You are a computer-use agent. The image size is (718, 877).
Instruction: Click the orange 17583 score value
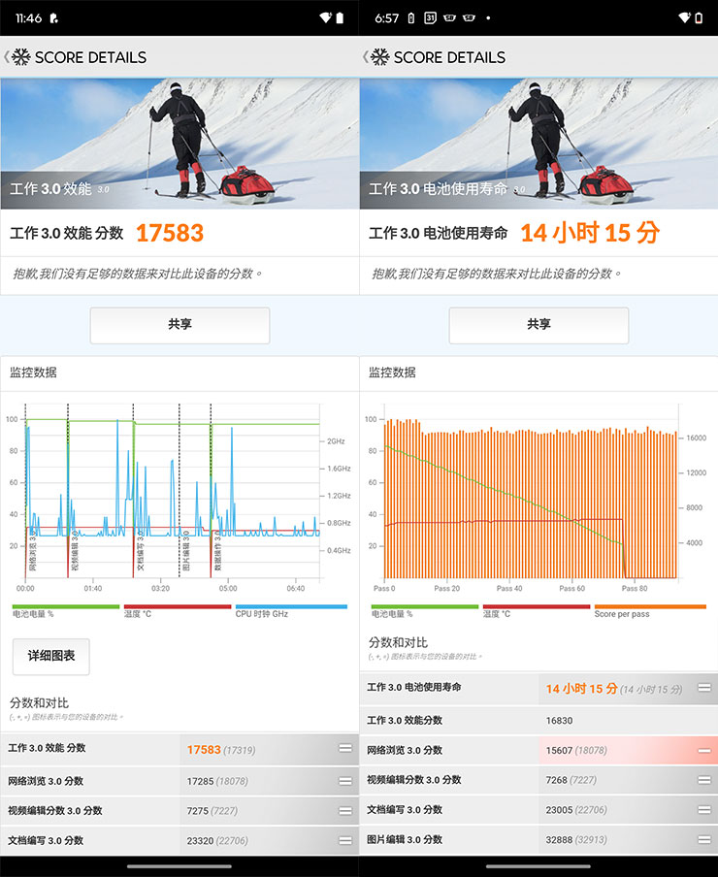(170, 233)
